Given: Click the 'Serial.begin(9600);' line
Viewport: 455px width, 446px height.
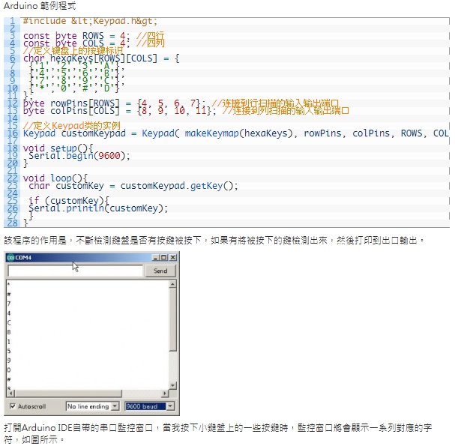Looking at the screenshot, I should pos(79,156).
